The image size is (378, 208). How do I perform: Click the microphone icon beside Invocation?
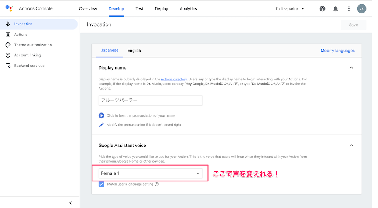[8, 24]
